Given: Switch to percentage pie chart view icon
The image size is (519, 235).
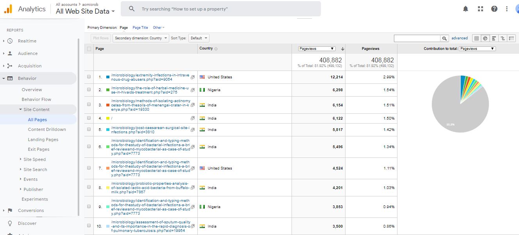Looking at the screenshot, I should [485, 38].
